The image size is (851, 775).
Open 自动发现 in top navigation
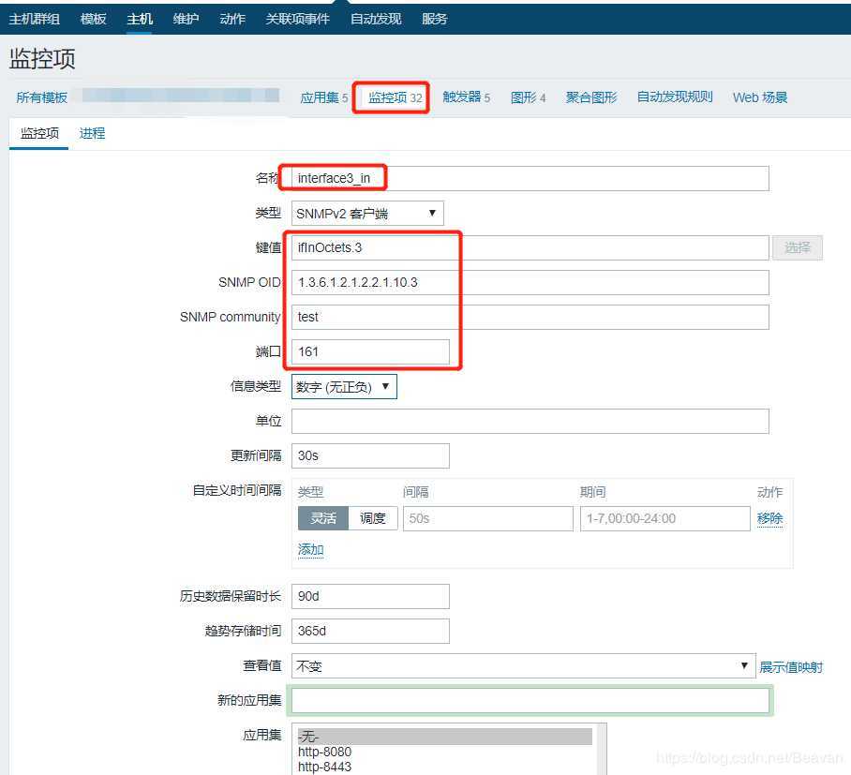[376, 19]
